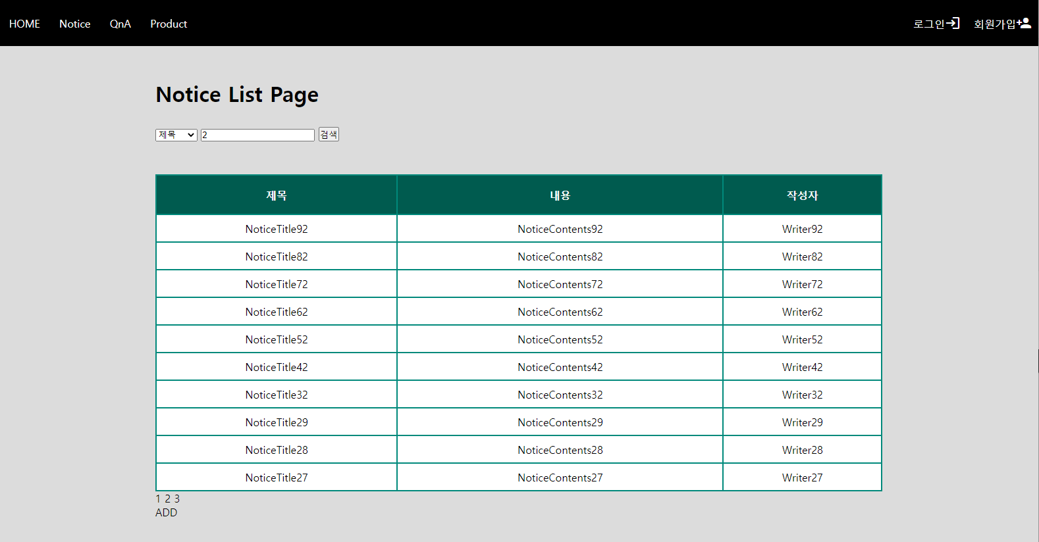This screenshot has height=542, width=1039.
Task: Select NoticeContents52 cell
Action: point(560,339)
